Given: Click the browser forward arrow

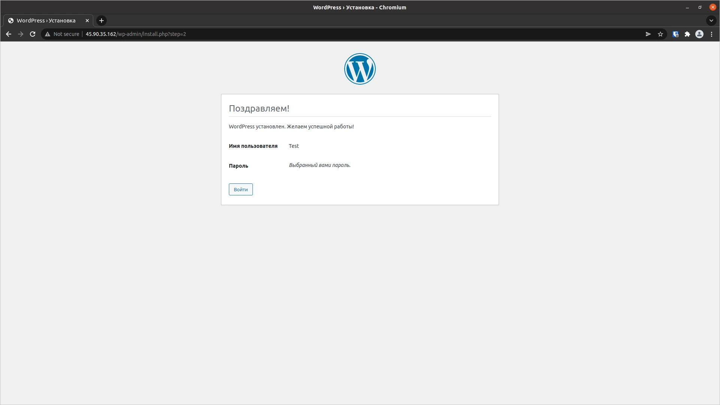Looking at the screenshot, I should tap(21, 34).
